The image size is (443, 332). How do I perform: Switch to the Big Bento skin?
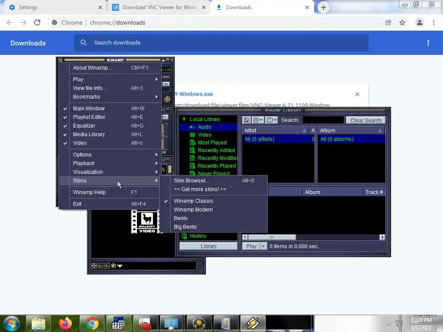click(215, 227)
